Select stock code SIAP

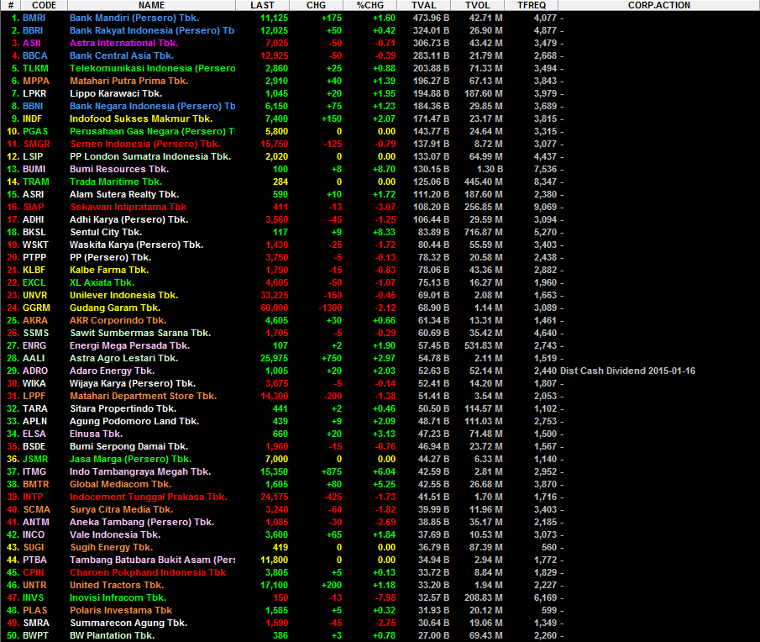point(34,207)
